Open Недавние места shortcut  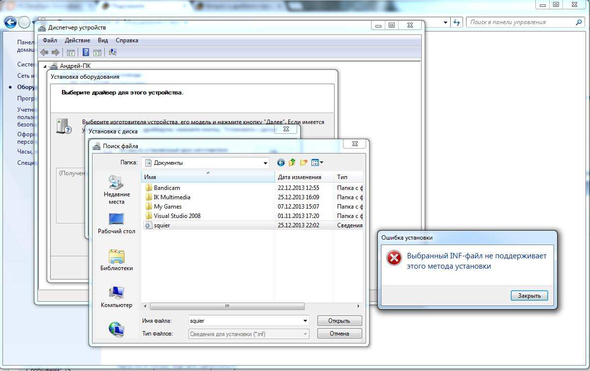pyautogui.click(x=117, y=189)
